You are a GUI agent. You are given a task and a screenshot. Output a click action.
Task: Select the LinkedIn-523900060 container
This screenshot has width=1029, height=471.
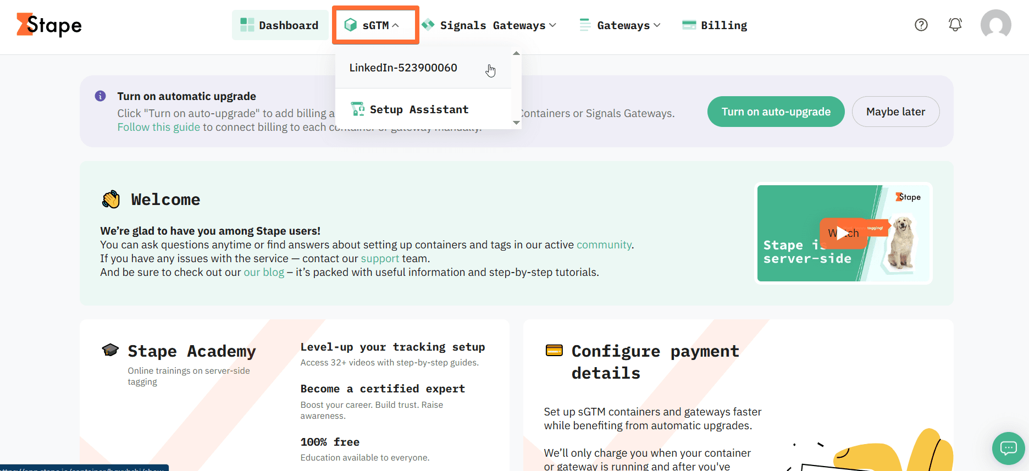coord(423,68)
